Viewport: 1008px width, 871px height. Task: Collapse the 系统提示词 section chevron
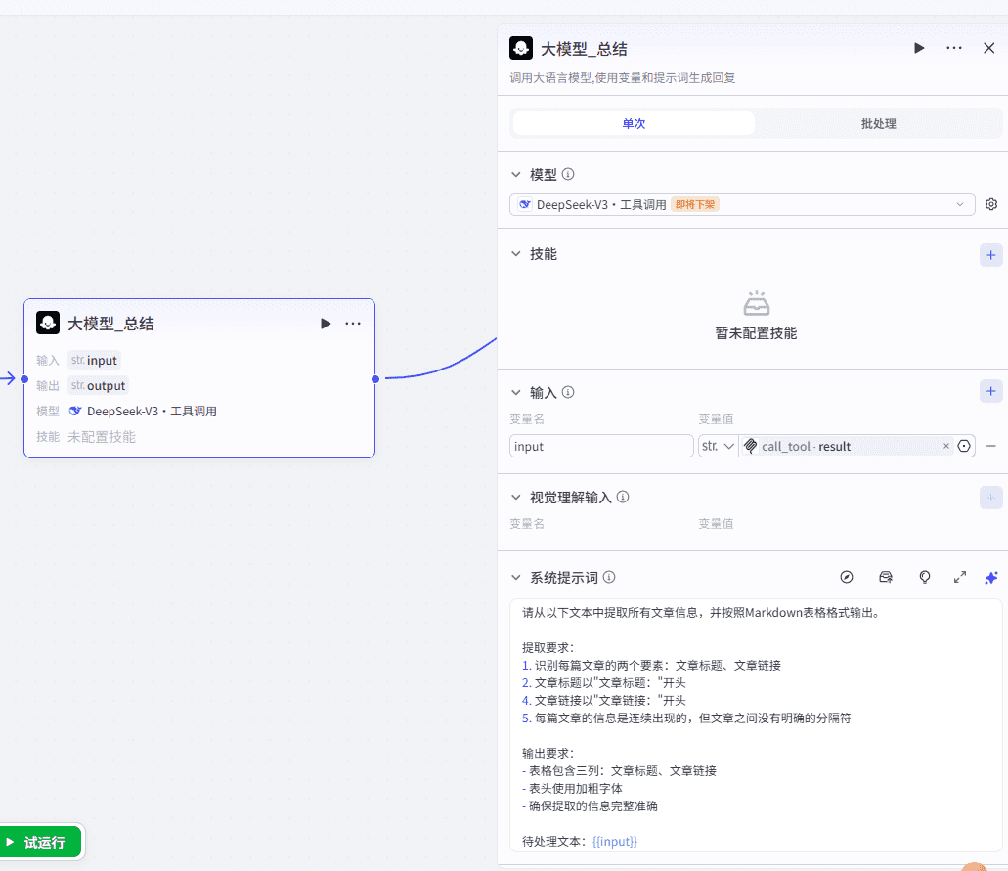coord(516,578)
